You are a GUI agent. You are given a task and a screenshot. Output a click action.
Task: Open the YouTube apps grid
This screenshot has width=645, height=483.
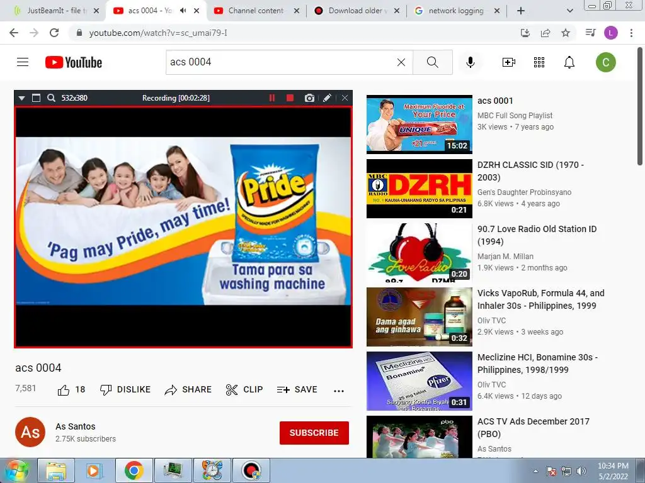coord(539,62)
